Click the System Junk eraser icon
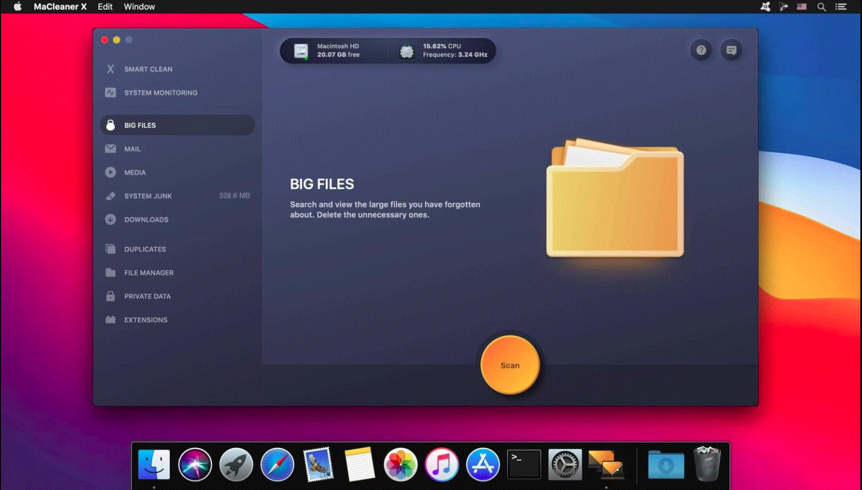This screenshot has height=490, width=862. 110,196
